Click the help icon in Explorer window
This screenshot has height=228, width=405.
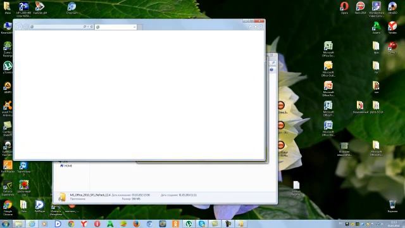[271, 70]
